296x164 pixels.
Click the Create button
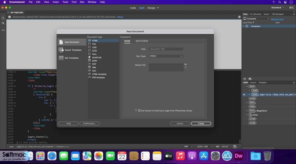click(x=201, y=124)
